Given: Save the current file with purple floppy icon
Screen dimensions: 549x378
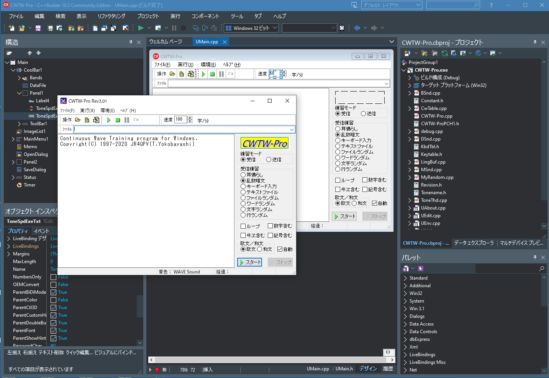Looking at the screenshot, I should point(38,28).
